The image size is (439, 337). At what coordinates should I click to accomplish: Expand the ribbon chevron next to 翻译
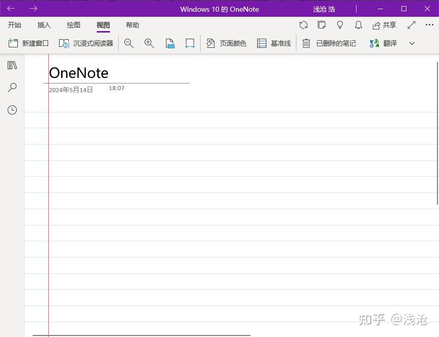pos(412,43)
